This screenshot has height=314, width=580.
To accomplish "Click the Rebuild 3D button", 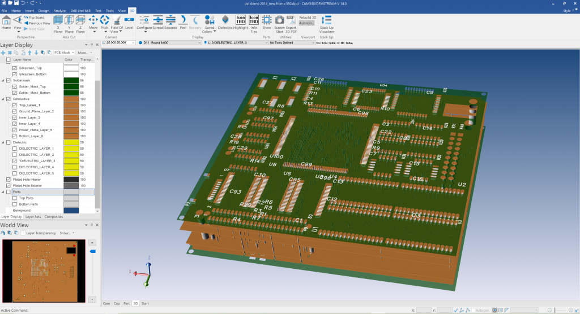I will (308, 18).
